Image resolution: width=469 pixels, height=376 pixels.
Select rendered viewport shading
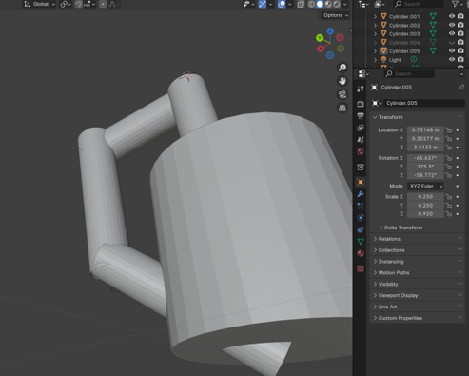pyautogui.click(x=336, y=4)
